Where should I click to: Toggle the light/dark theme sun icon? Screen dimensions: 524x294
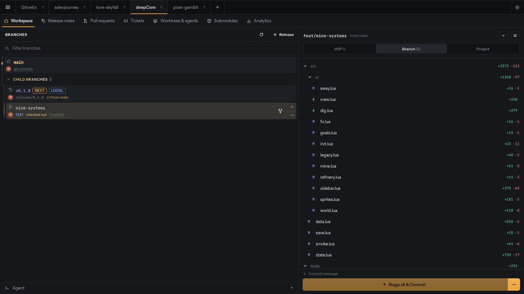(x=517, y=7)
